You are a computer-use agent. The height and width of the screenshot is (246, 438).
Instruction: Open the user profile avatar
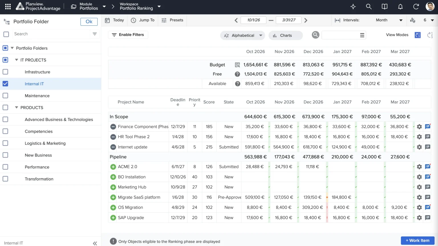pyautogui.click(x=430, y=7)
